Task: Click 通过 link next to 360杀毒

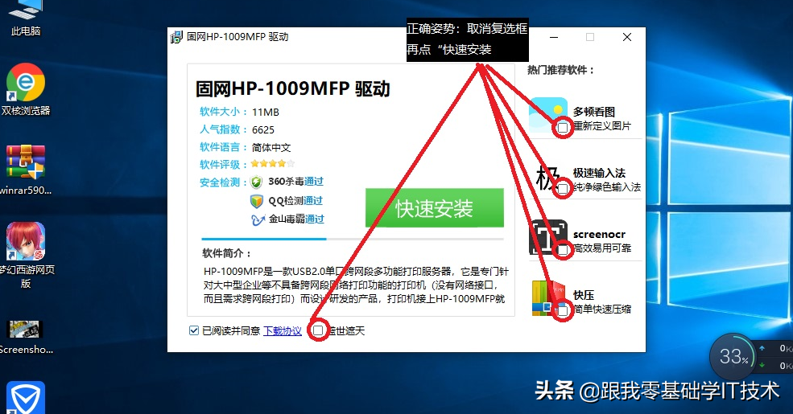Action: click(x=313, y=181)
